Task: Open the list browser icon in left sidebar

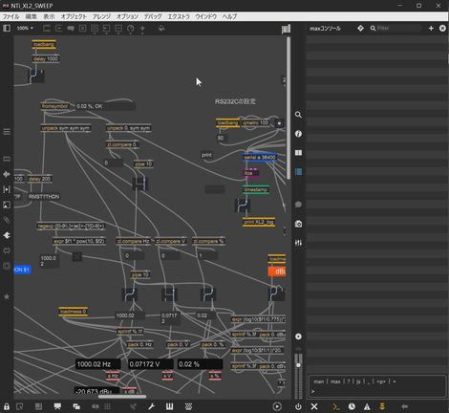Action: [x=7, y=132]
